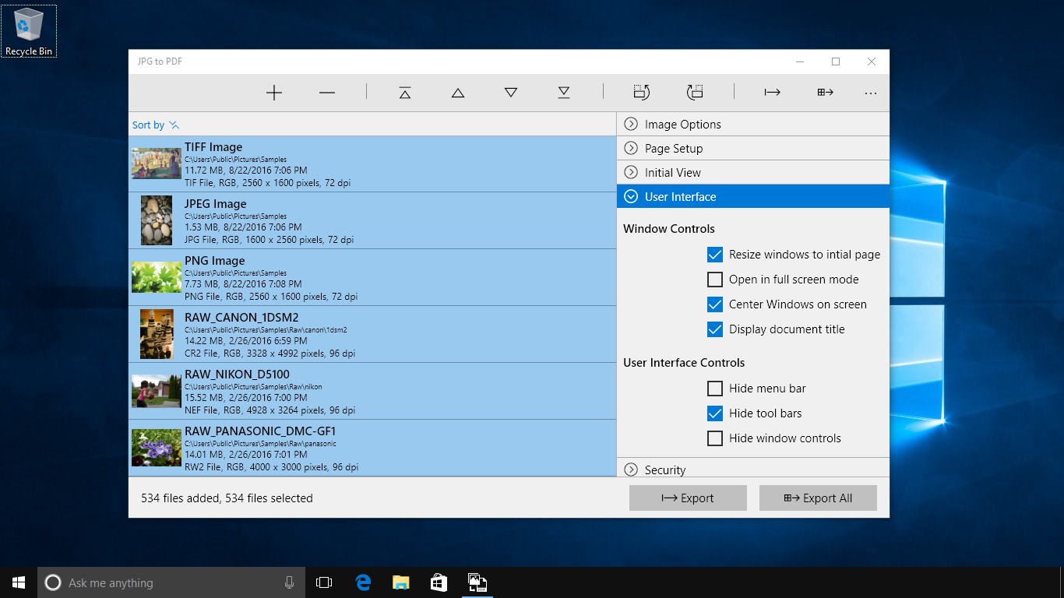Move selected files to bottom
Viewport: 1064px width, 598px height.
pyautogui.click(x=564, y=93)
